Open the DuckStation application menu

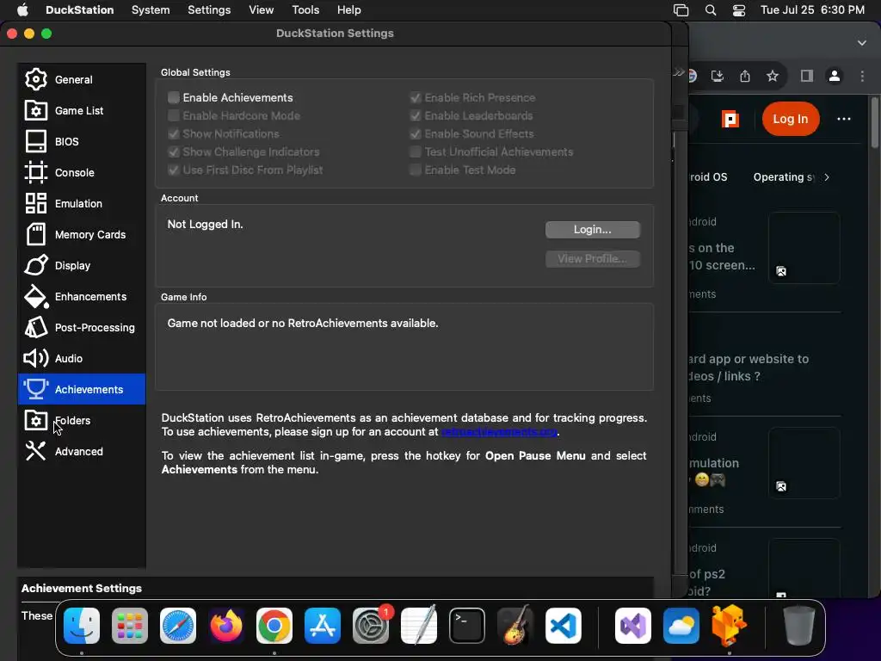pyautogui.click(x=79, y=10)
